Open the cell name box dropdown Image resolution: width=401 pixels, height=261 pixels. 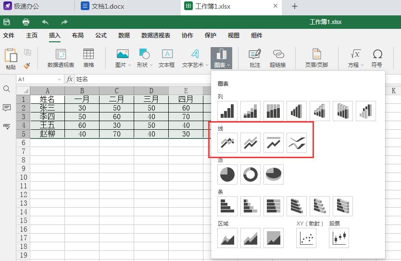pyautogui.click(x=60, y=79)
